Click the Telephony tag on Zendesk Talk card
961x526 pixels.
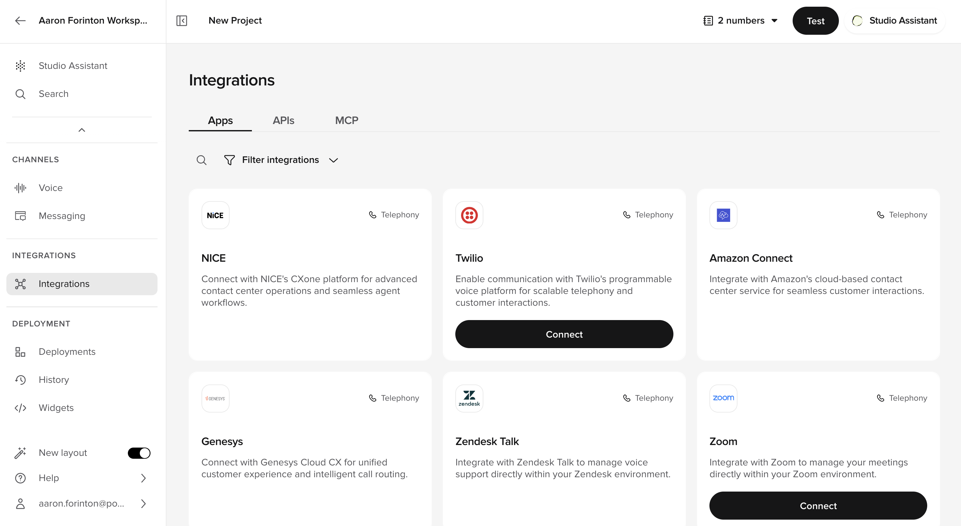click(648, 398)
